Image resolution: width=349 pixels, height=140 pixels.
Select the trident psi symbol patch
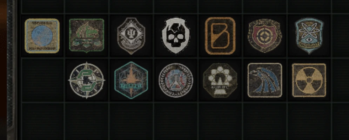pos(131,36)
